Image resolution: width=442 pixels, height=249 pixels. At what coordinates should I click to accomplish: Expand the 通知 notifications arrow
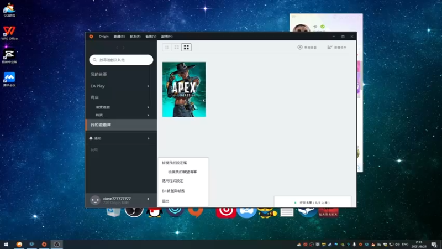point(149,138)
